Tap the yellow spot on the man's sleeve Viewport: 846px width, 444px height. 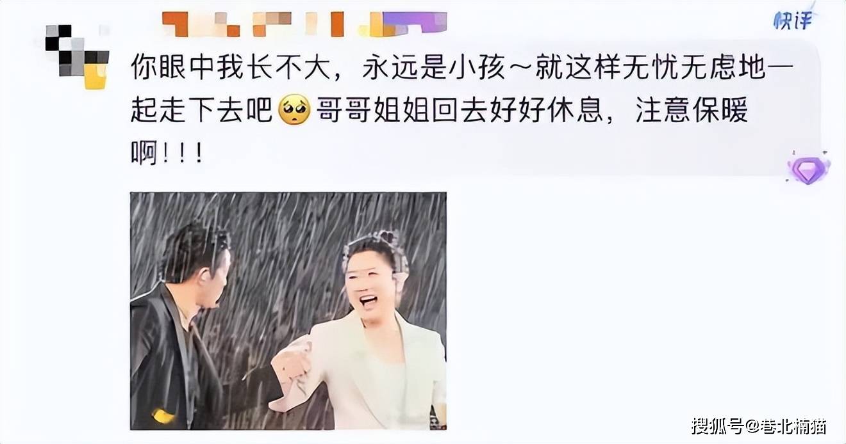(163, 416)
